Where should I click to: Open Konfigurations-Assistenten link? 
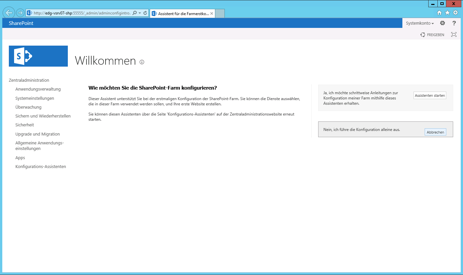tap(41, 167)
